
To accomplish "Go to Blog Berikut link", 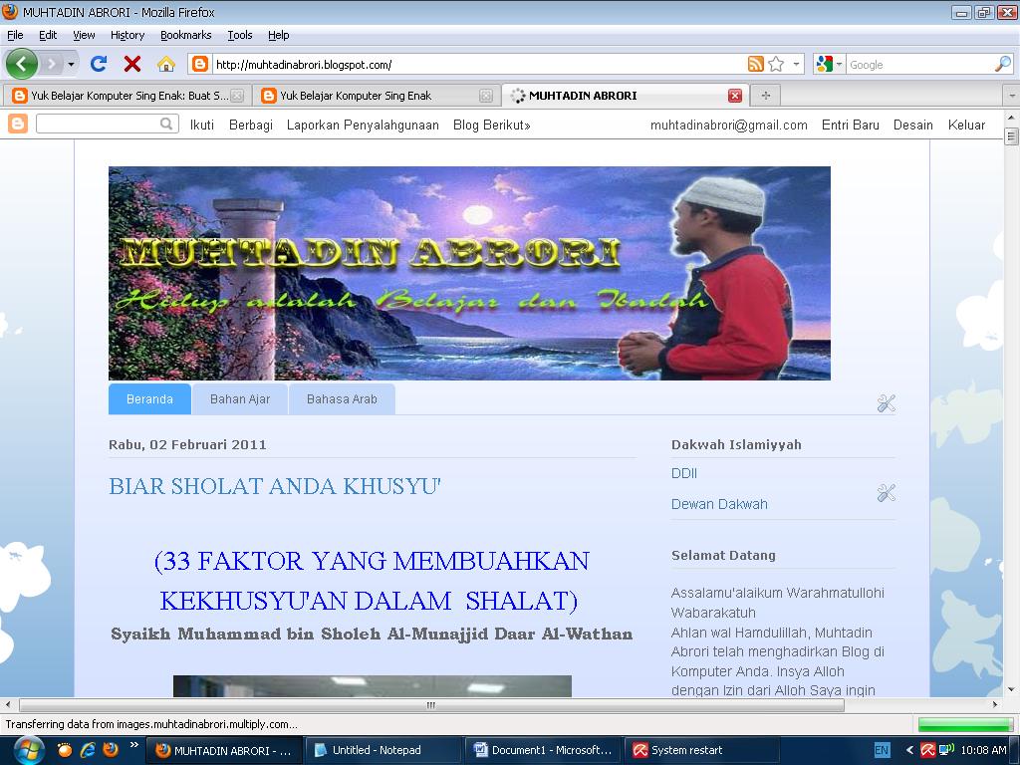I will (x=492, y=125).
